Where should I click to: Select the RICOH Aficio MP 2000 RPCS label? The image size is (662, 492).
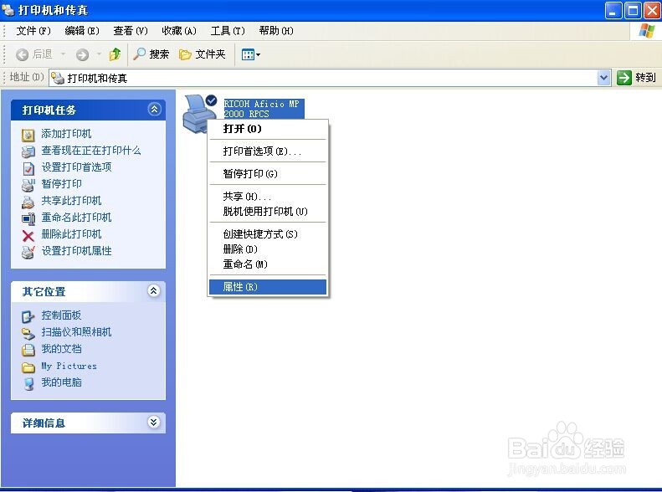pos(263,109)
